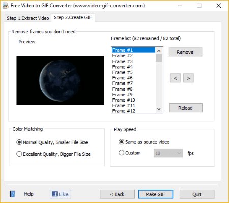This screenshot has height=203, width=229.
Task: Click the < Back button
Action: (117, 194)
